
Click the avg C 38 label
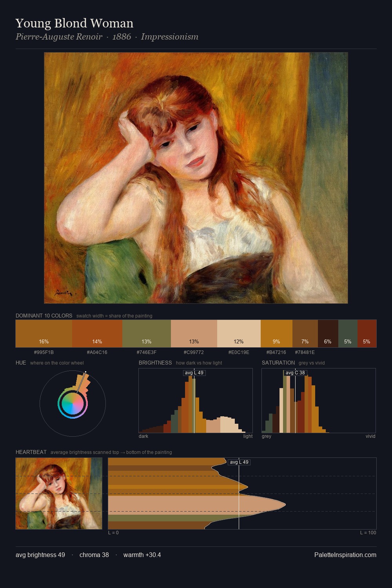[x=295, y=373]
